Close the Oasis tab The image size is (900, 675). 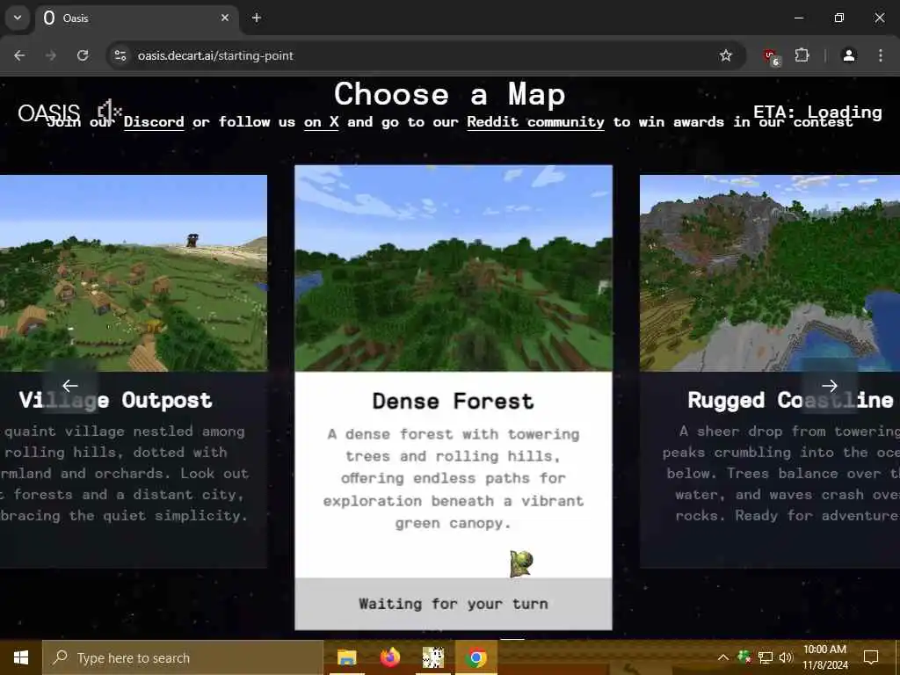tap(225, 18)
